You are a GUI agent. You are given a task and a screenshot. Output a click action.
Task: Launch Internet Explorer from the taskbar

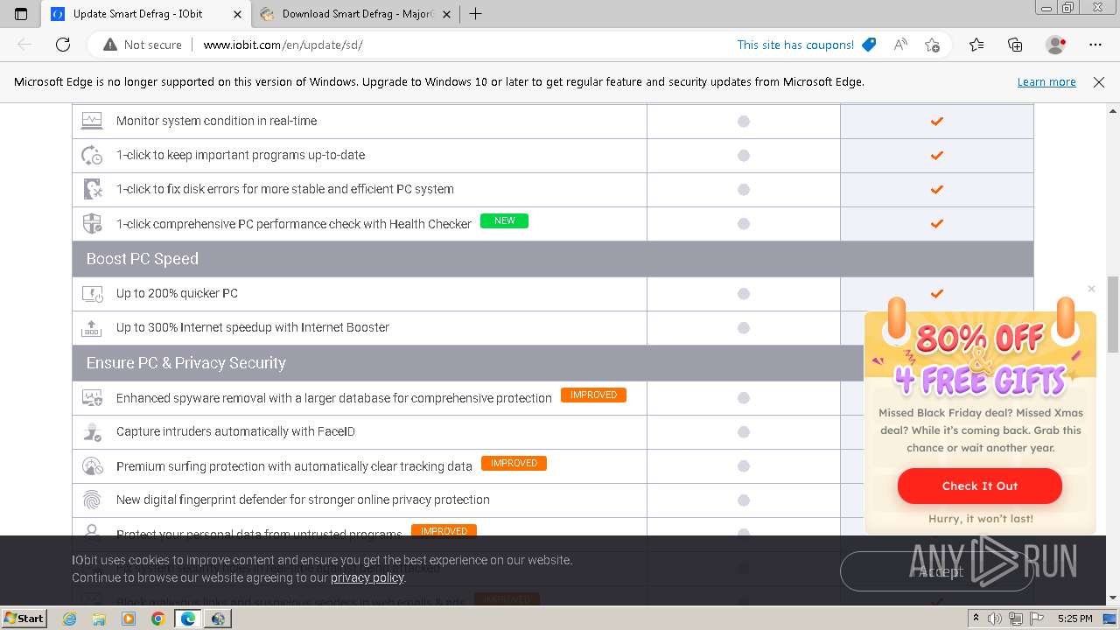click(x=70, y=619)
